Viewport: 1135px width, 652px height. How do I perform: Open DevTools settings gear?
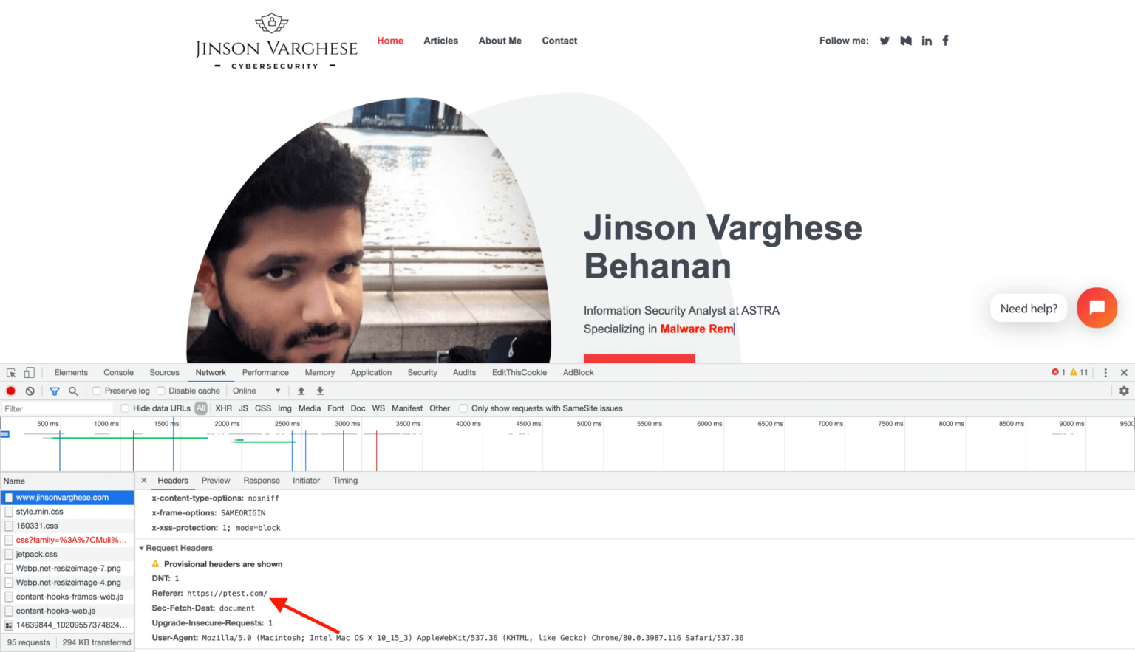(1124, 390)
